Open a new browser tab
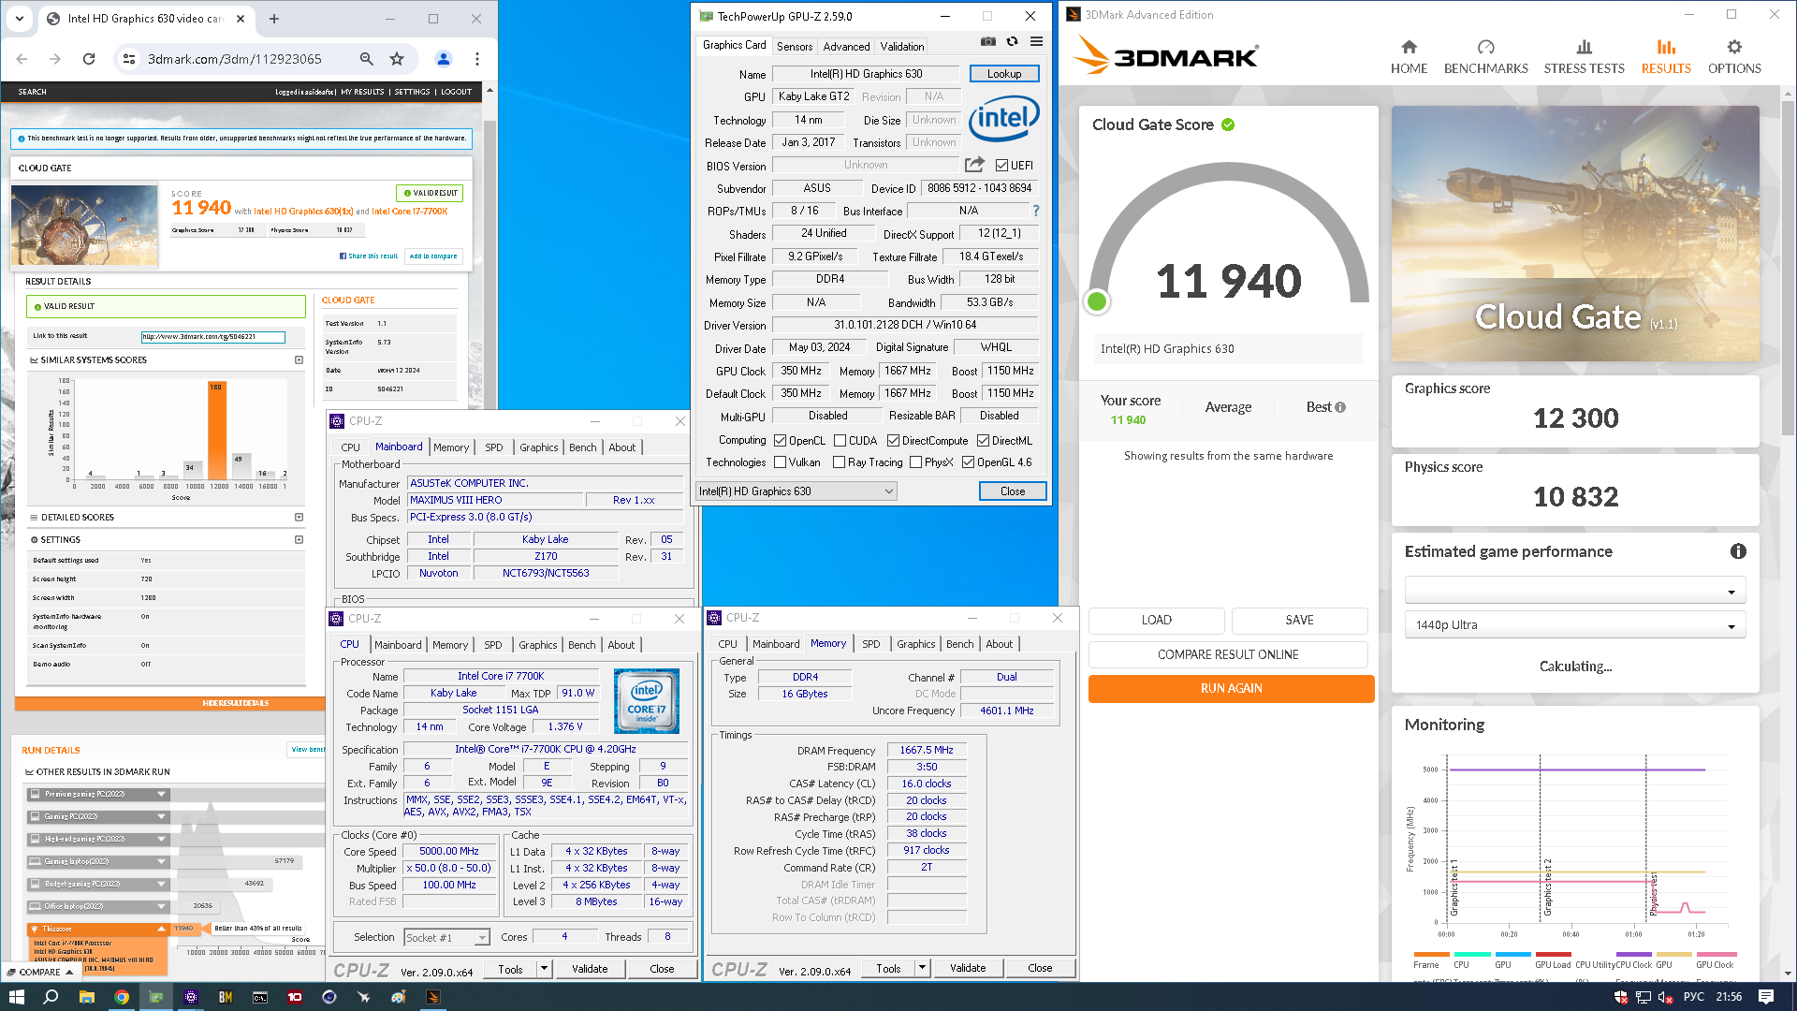The image size is (1797, 1011). click(274, 19)
